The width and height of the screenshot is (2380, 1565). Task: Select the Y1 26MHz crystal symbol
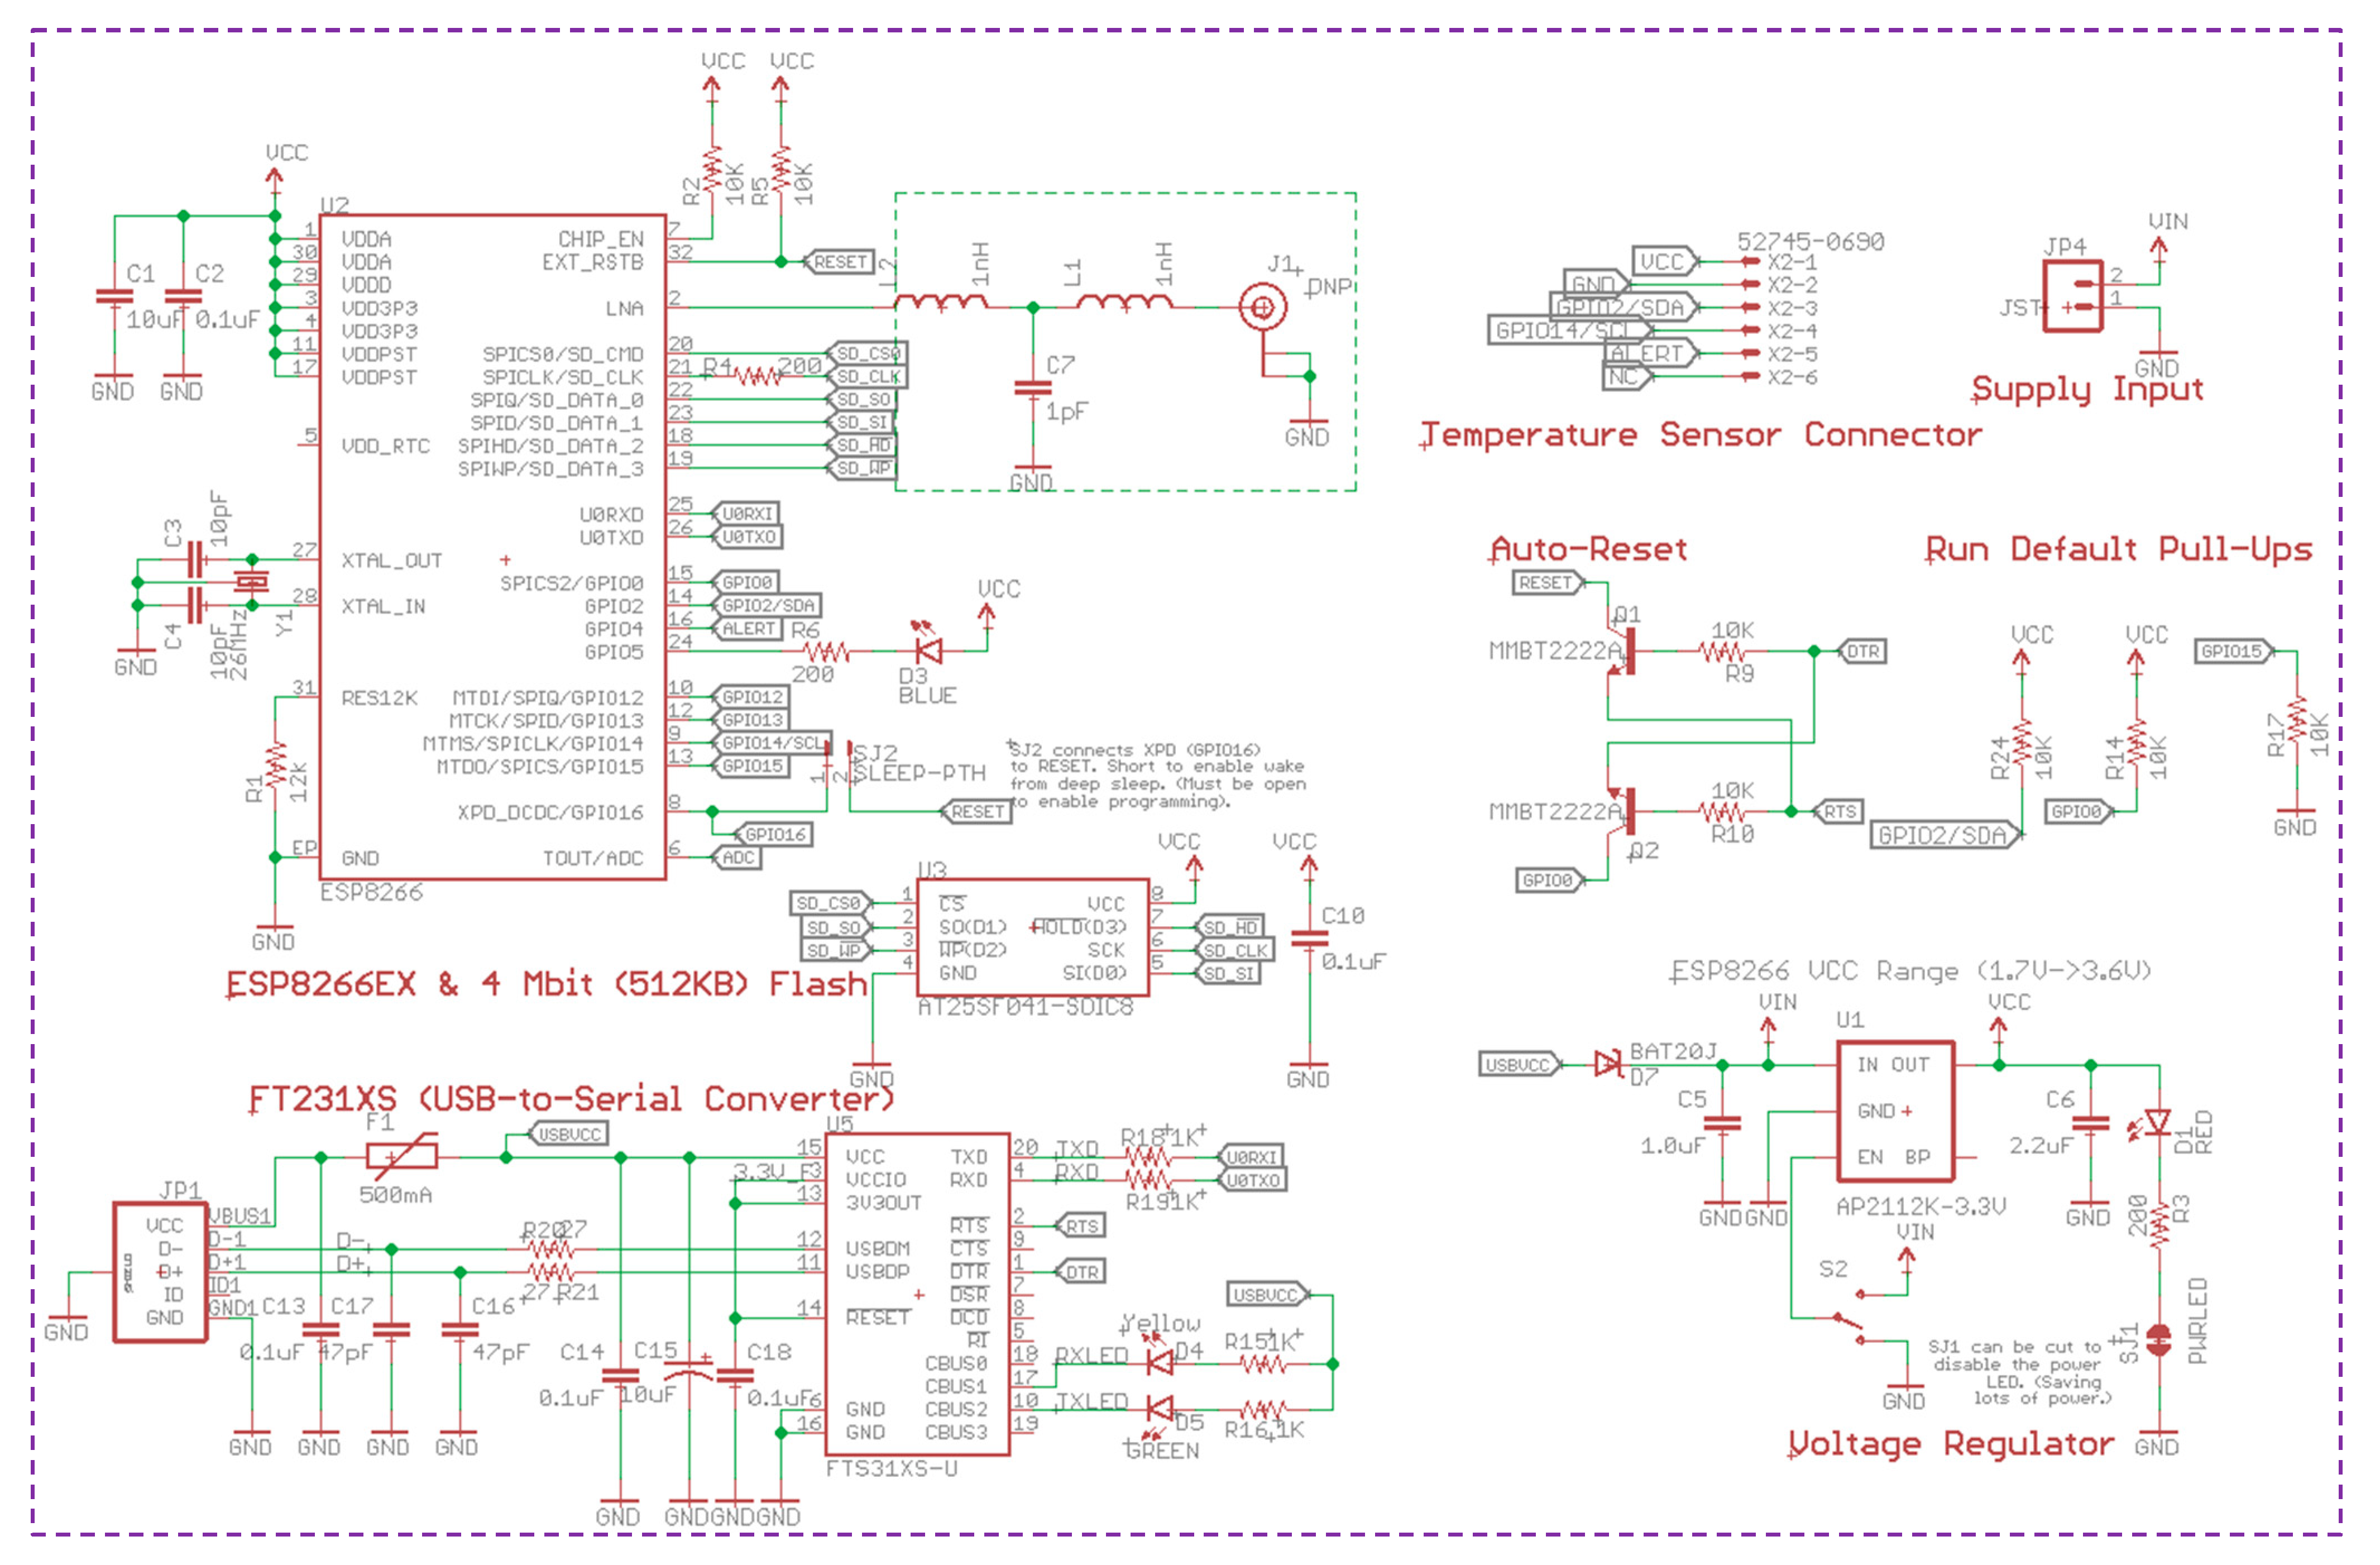click(x=252, y=582)
